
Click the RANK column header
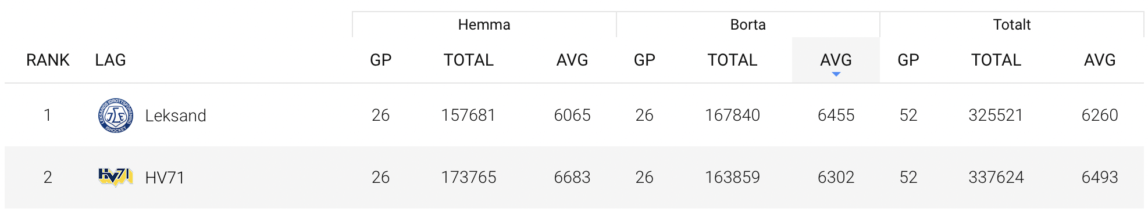coord(48,60)
